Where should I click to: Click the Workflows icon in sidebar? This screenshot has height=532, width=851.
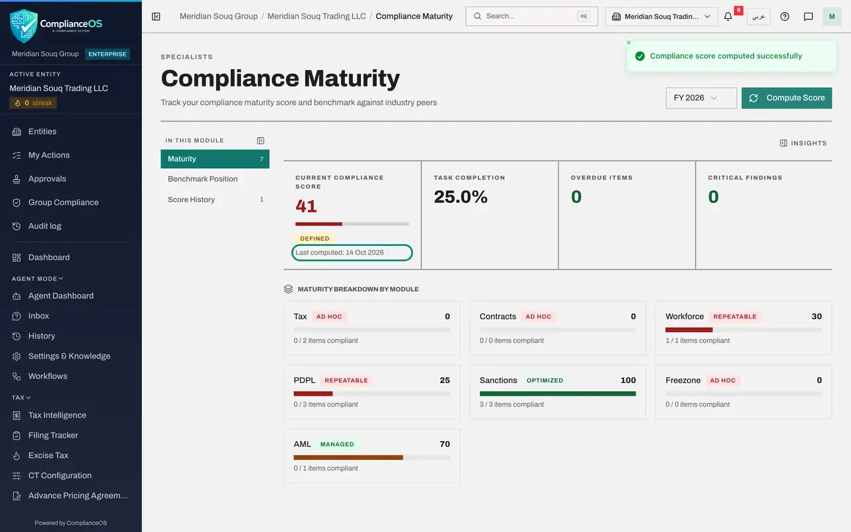(17, 376)
